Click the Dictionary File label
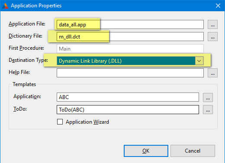This screenshot has height=163, width=225. pos(26,36)
